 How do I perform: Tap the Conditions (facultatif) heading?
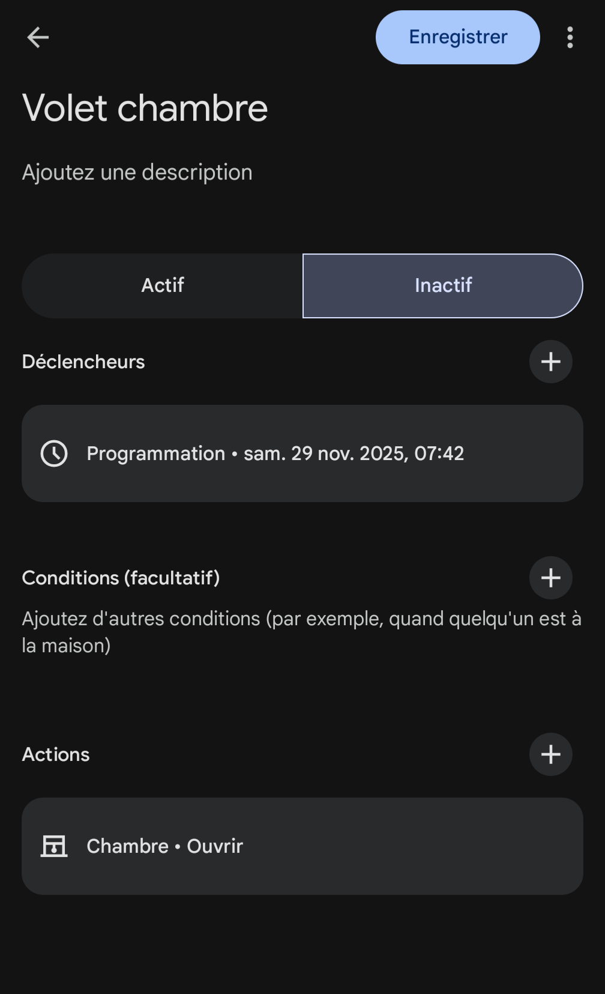coord(121,578)
